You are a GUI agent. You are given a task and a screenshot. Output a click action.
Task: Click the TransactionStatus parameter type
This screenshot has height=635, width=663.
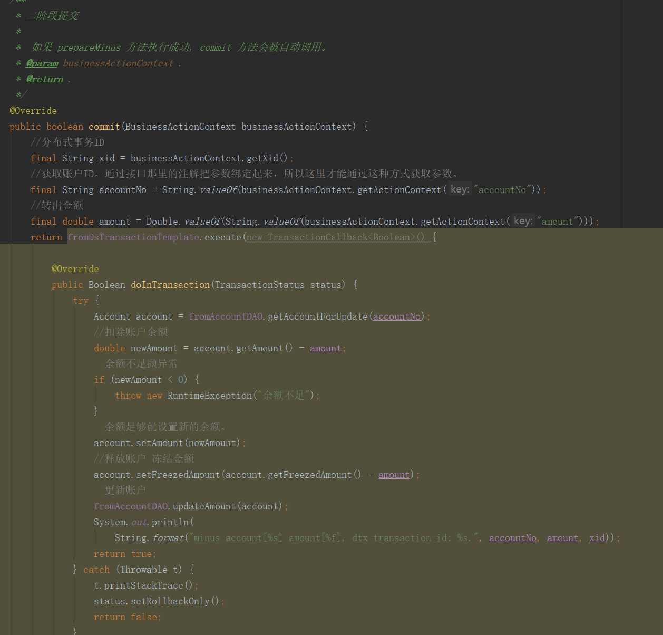pyautogui.click(x=260, y=285)
